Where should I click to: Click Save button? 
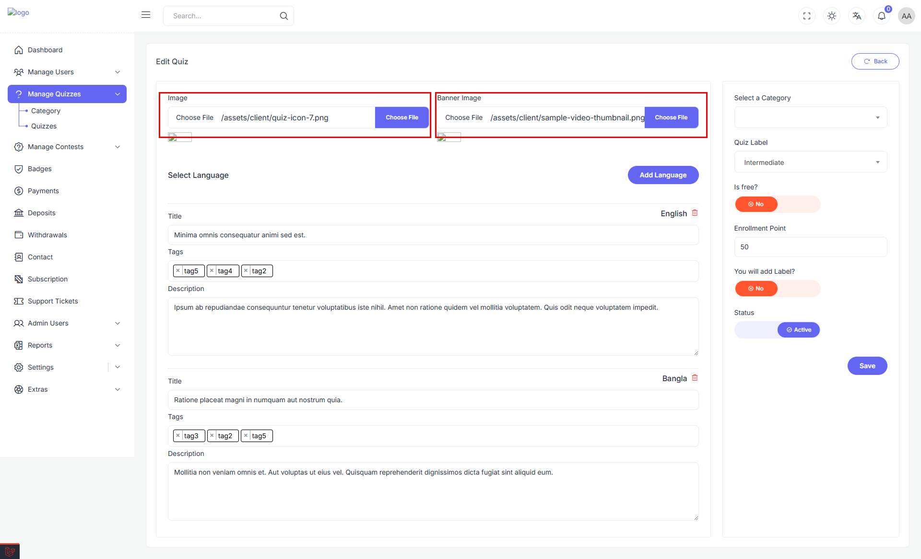tap(867, 366)
